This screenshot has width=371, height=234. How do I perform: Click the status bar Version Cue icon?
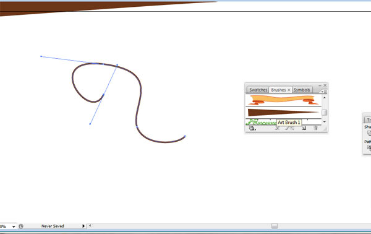[x=21, y=226]
